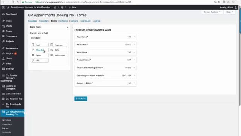Open Schedule submenu item

click(x=7, y=133)
